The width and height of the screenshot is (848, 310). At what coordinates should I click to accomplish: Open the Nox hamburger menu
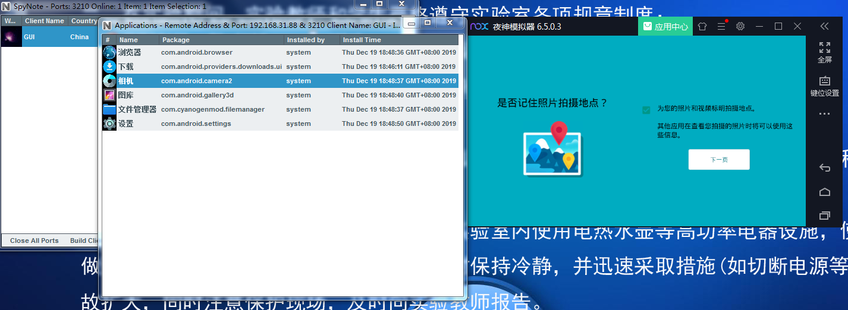tap(721, 27)
